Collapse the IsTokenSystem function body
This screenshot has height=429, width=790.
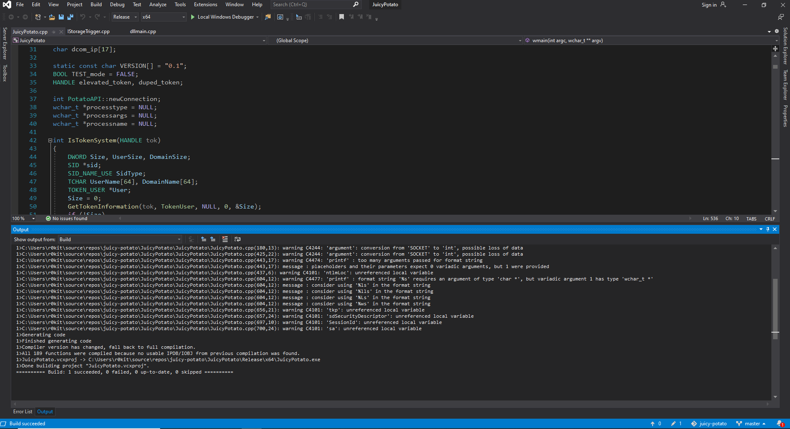coord(50,140)
